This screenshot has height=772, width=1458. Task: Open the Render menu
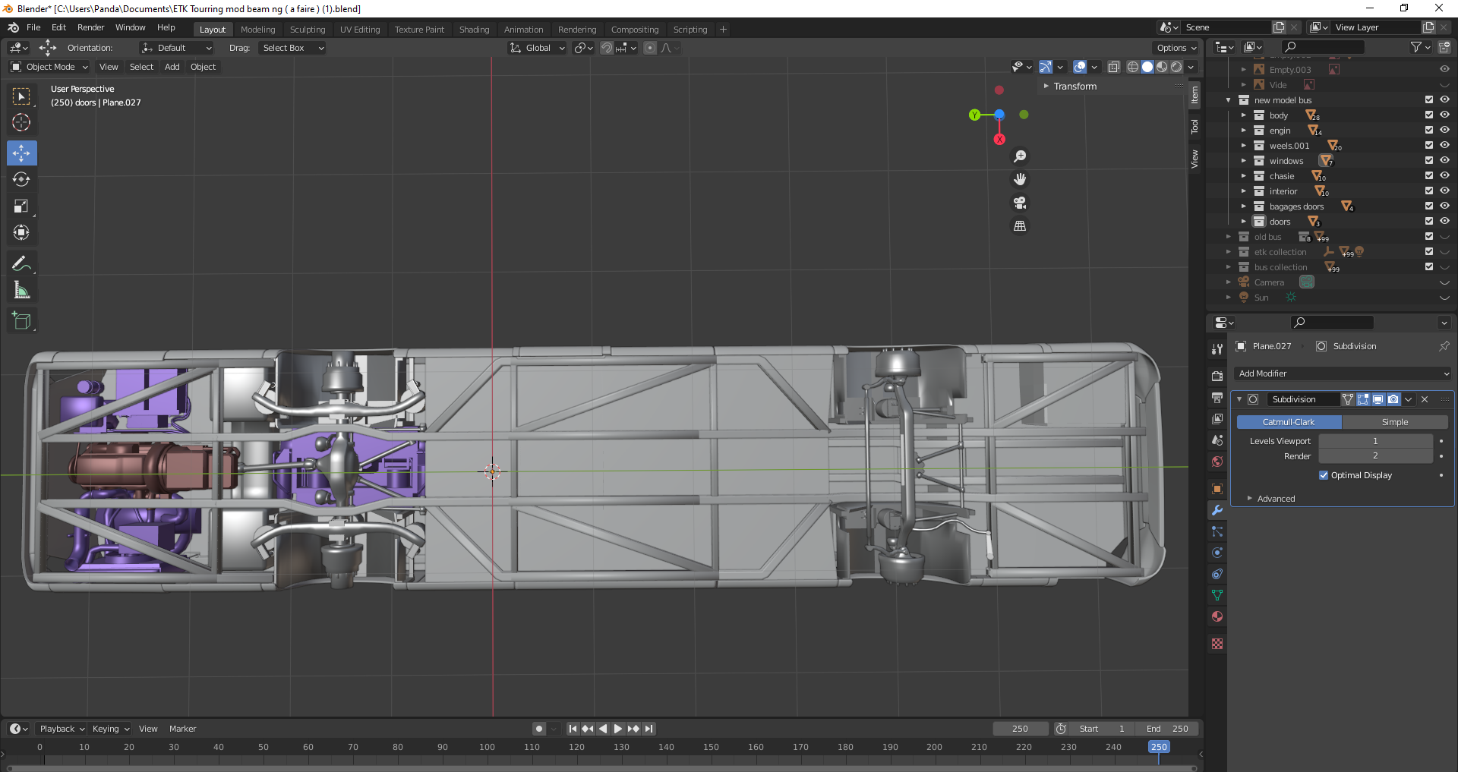(90, 27)
